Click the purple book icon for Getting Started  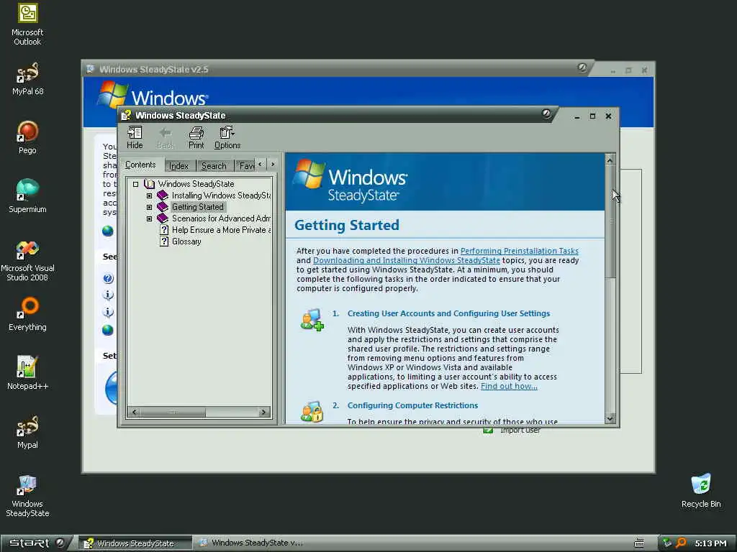[163, 207]
